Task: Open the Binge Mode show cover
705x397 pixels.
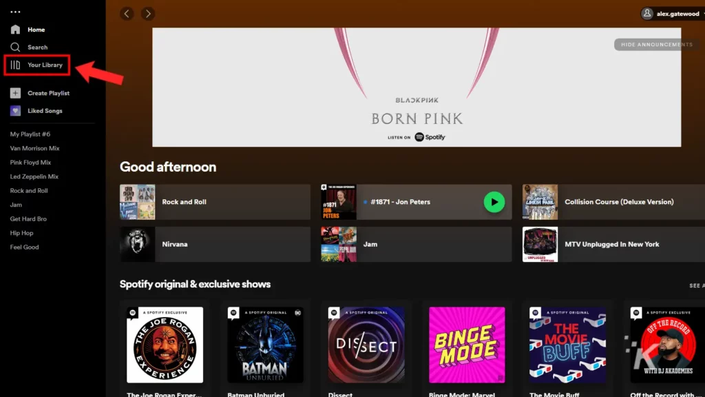Action: point(467,345)
